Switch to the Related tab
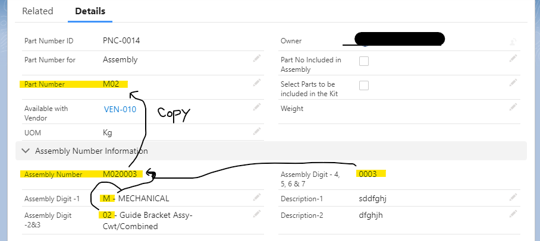This screenshot has width=540, height=241. 37,11
